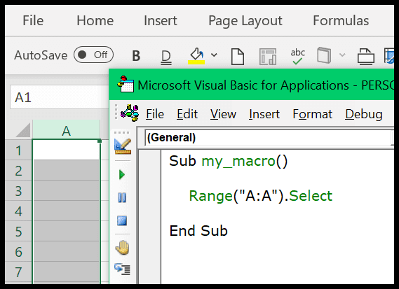Image resolution: width=399 pixels, height=289 pixels.
Task: Click Select All triangle corner
Action: 22,130
